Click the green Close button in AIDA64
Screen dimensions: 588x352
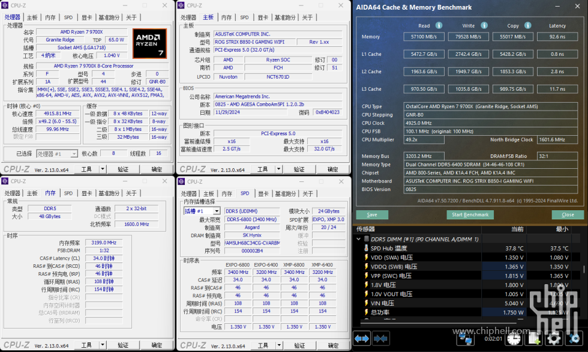click(568, 214)
